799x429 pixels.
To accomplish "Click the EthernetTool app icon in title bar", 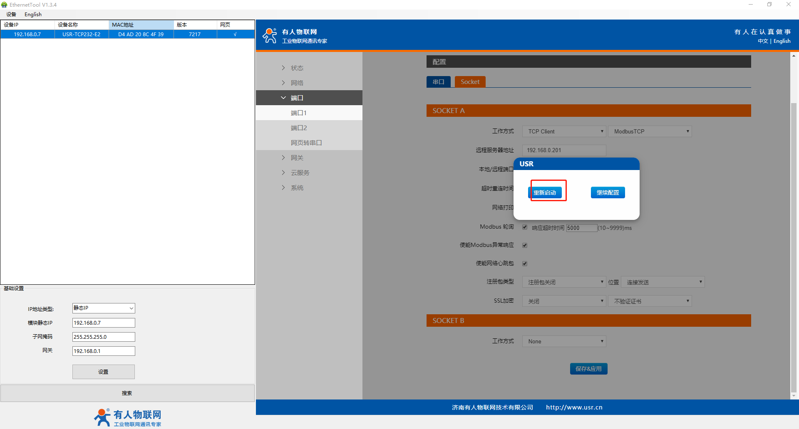I will coord(4,5).
